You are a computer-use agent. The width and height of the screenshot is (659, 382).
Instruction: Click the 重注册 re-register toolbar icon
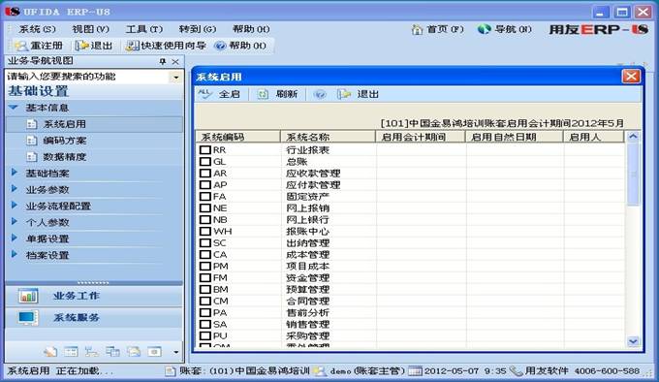(21, 46)
